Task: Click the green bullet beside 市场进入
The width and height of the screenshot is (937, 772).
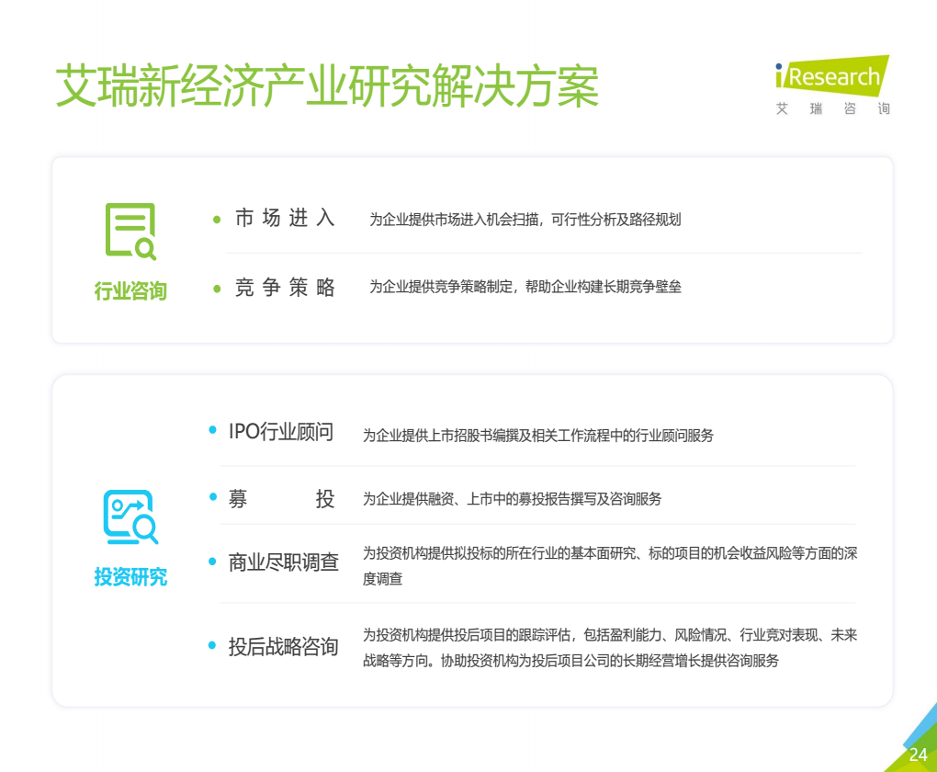Action: tap(217, 220)
